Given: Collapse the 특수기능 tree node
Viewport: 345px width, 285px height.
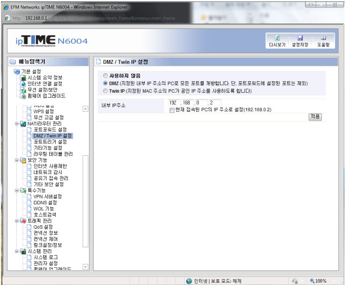Looking at the screenshot, I should (17, 190).
